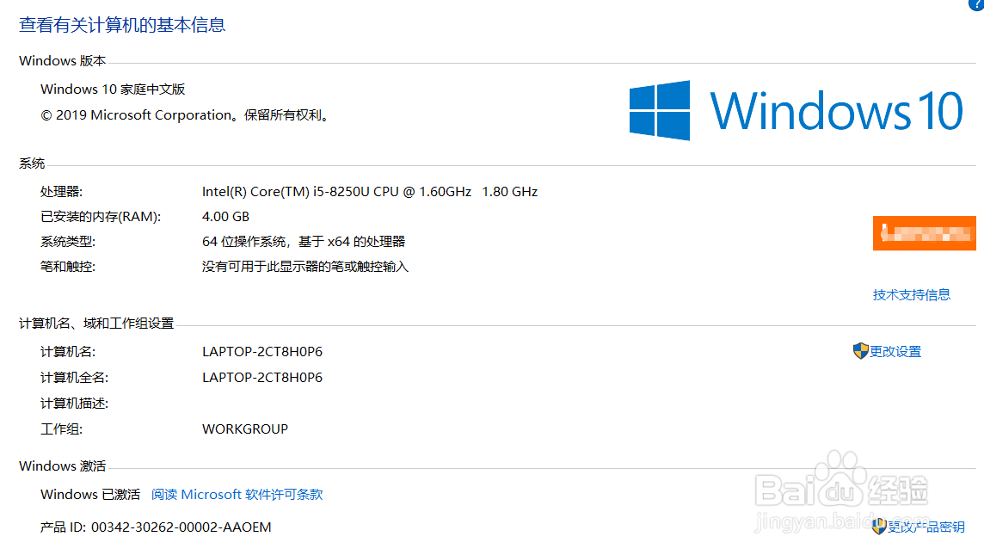Click the orange manufacturer logo
Image resolution: width=984 pixels, height=555 pixels.
tap(925, 233)
